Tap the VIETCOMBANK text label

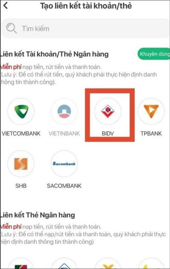21,133
